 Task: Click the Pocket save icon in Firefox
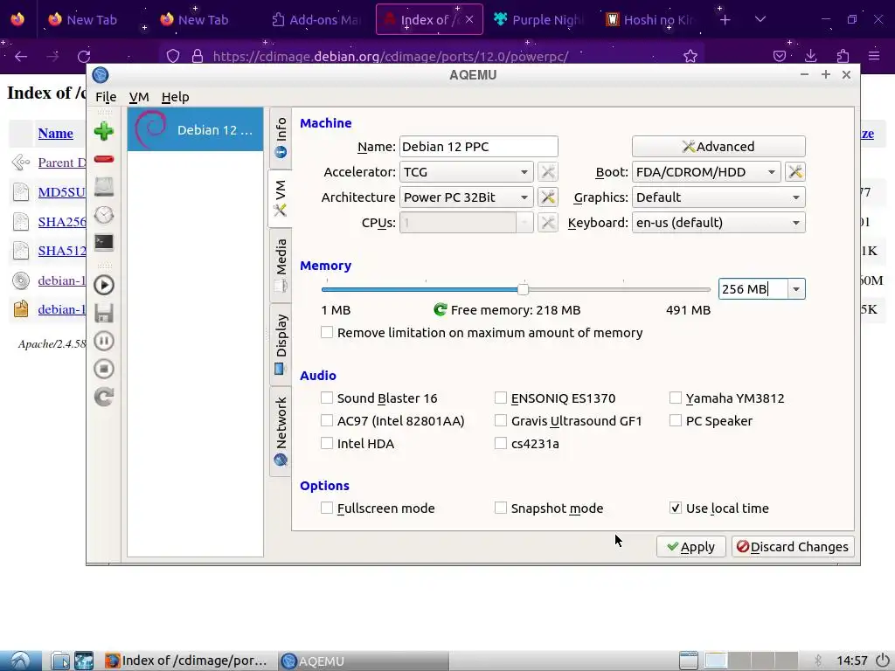tap(779, 56)
